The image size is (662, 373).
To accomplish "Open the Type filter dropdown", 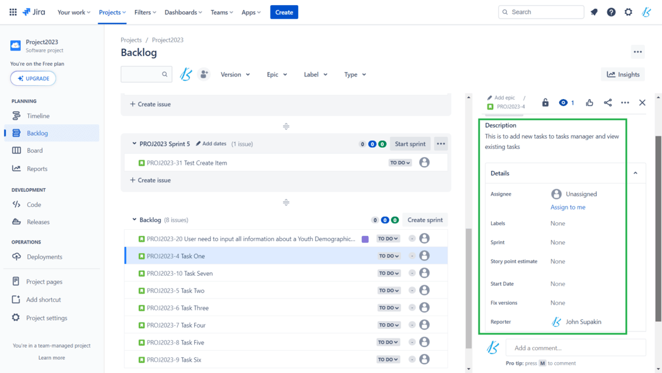I will (x=354, y=74).
